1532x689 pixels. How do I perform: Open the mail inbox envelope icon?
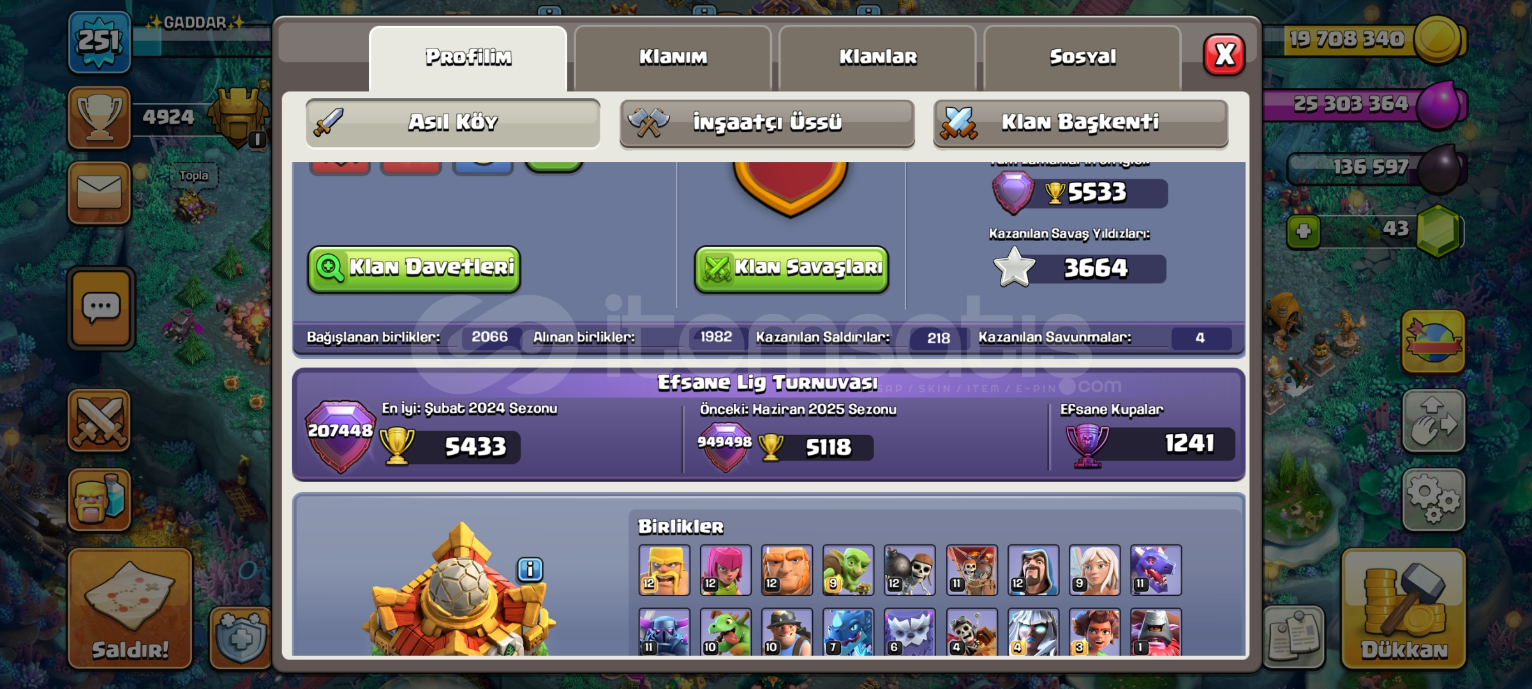[100, 193]
